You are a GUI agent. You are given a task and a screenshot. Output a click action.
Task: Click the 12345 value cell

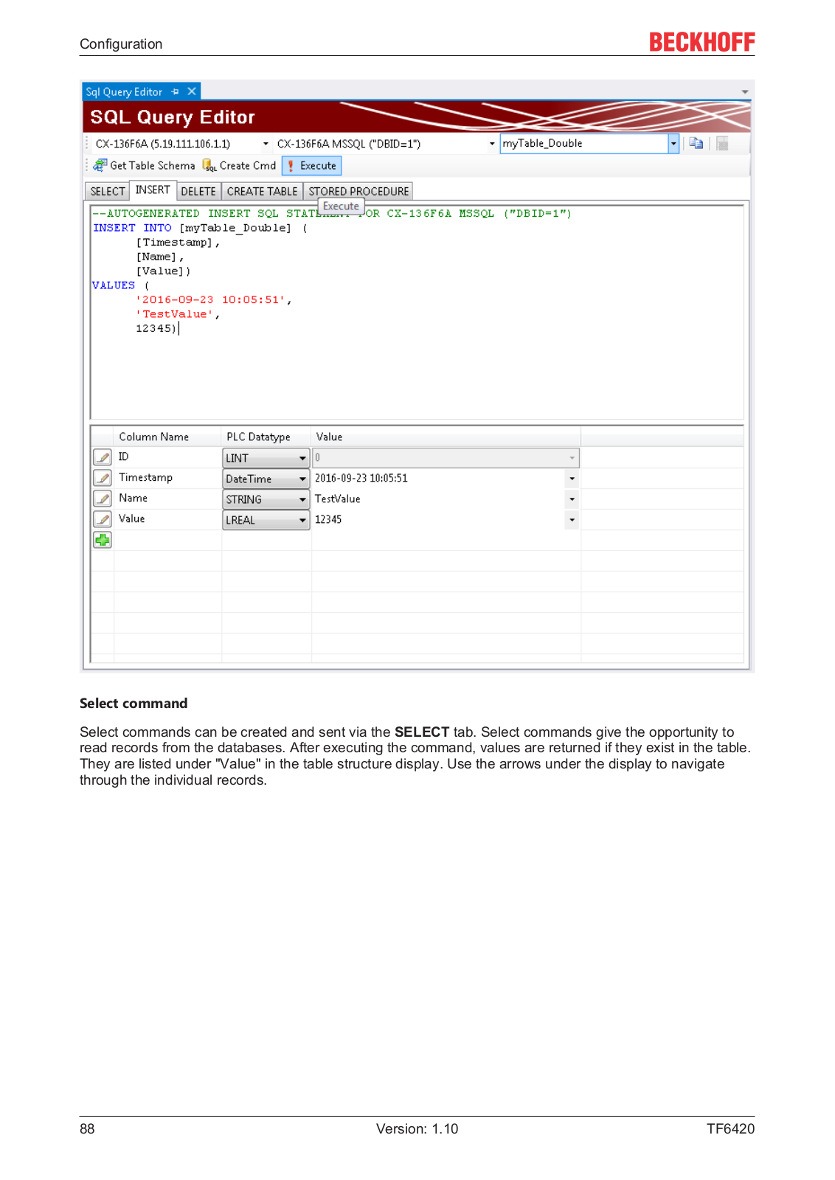[x=439, y=519]
